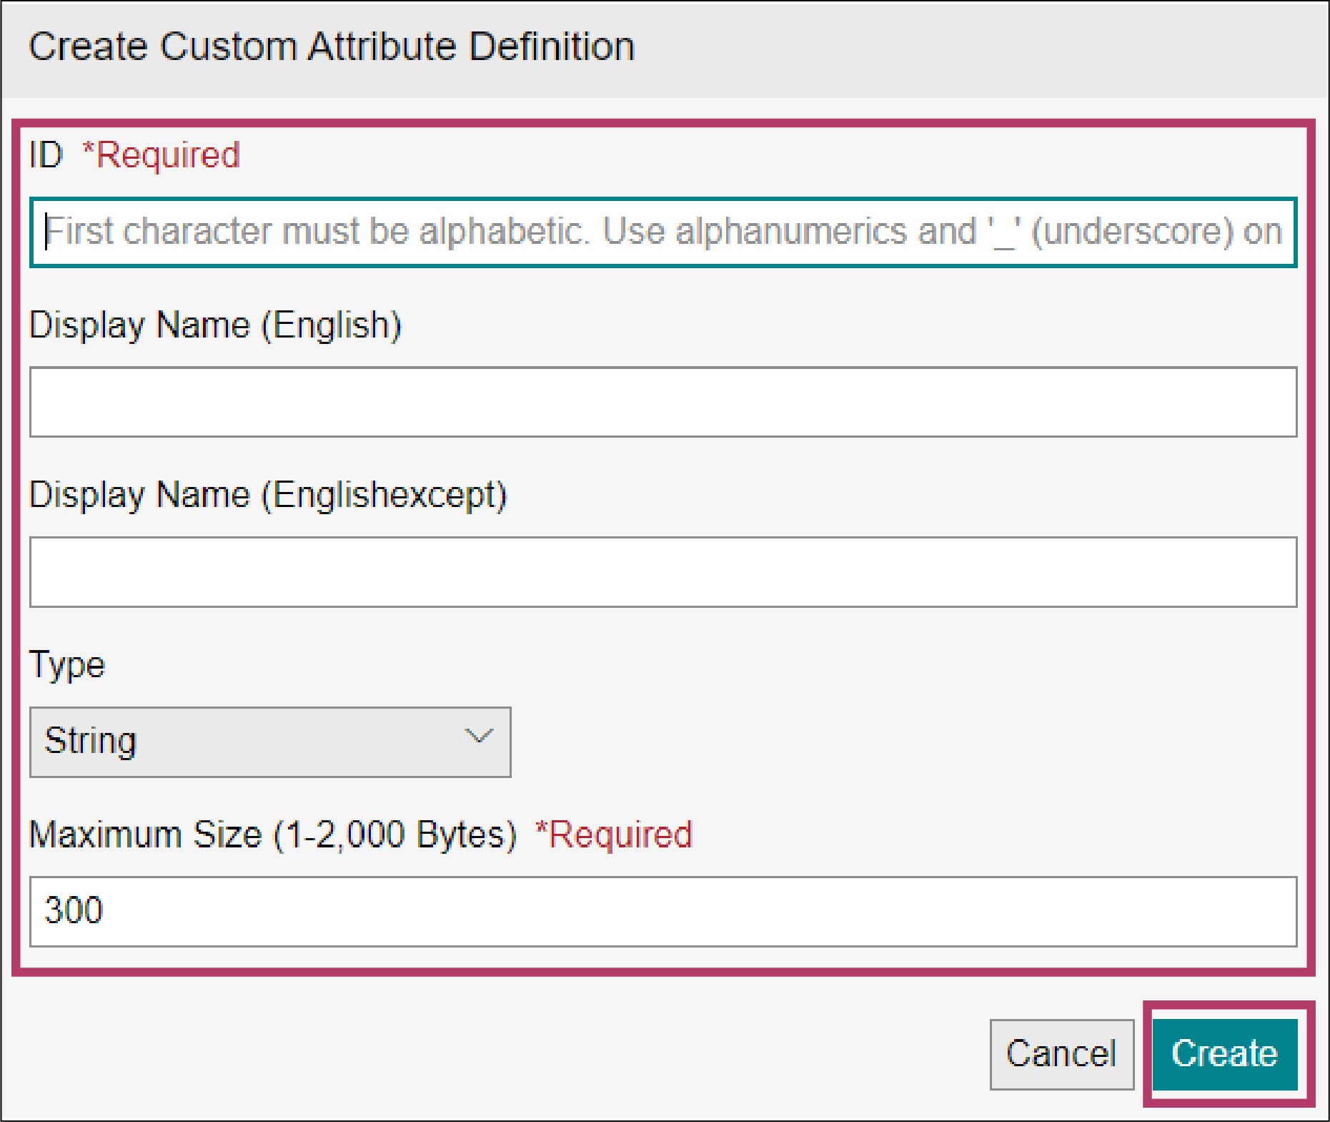Click the Display Name (Englishexcept) label
This screenshot has height=1122, width=1330.
268,495
